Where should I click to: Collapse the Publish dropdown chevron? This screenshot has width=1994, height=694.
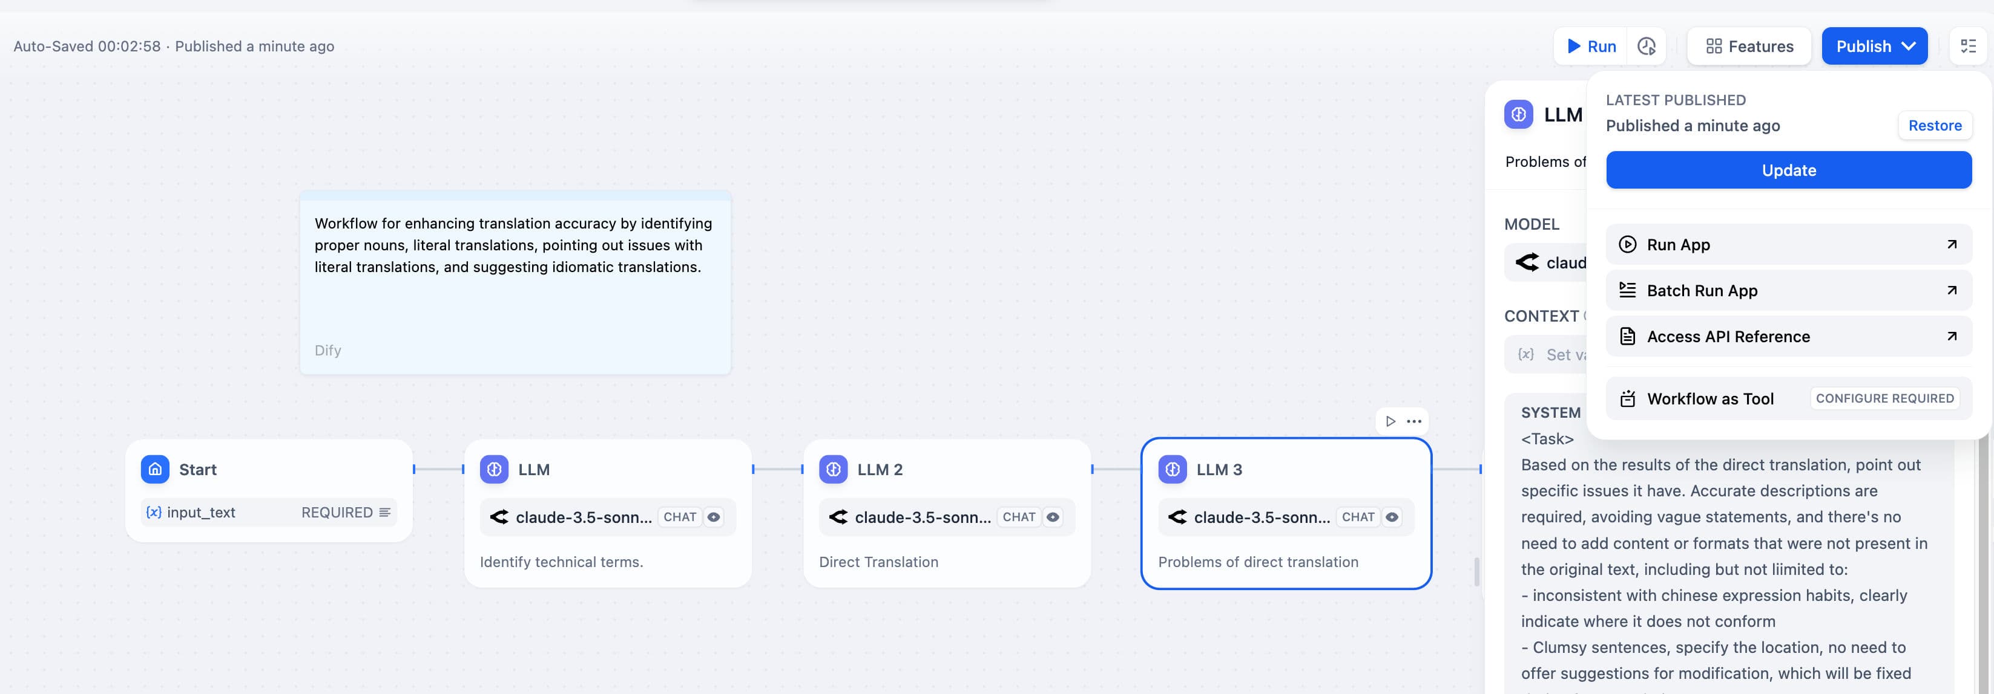coord(1909,47)
